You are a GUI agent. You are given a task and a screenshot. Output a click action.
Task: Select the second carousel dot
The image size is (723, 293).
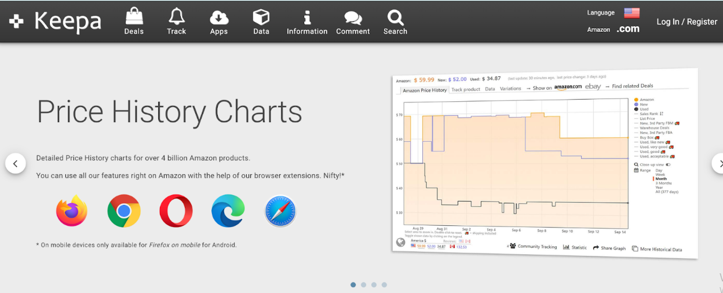click(364, 285)
